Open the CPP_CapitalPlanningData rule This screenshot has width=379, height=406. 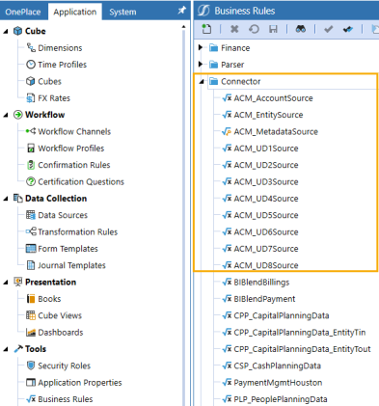pos(282,315)
